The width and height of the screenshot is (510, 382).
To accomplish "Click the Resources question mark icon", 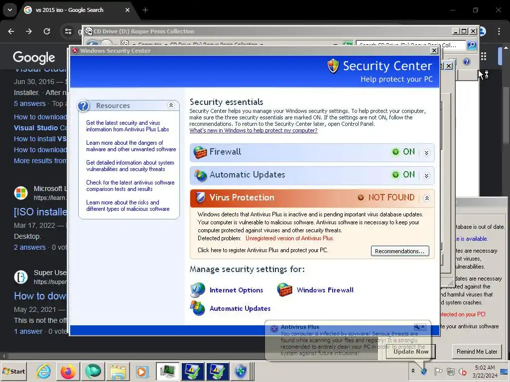I will (84, 106).
